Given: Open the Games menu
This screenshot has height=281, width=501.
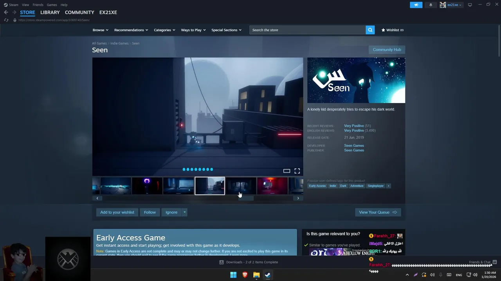Looking at the screenshot, I should pos(52,5).
